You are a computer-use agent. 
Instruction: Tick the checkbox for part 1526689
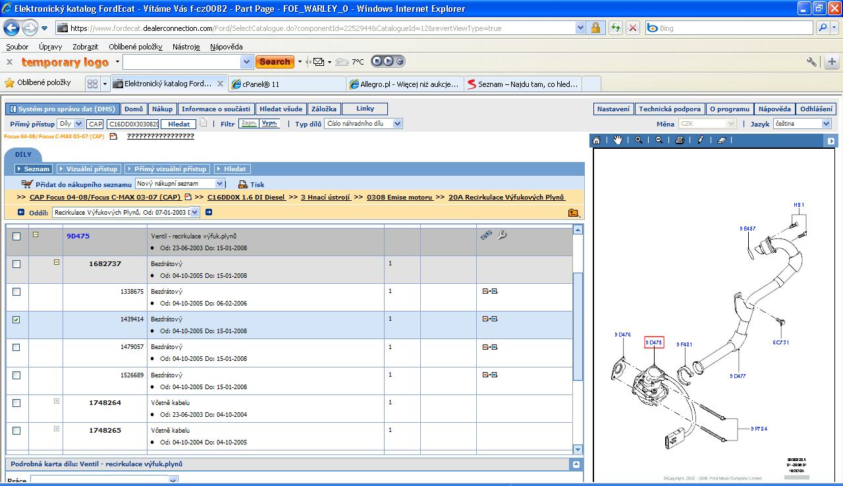(x=16, y=375)
